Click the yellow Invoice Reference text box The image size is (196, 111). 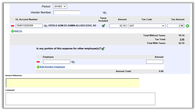(72, 83)
